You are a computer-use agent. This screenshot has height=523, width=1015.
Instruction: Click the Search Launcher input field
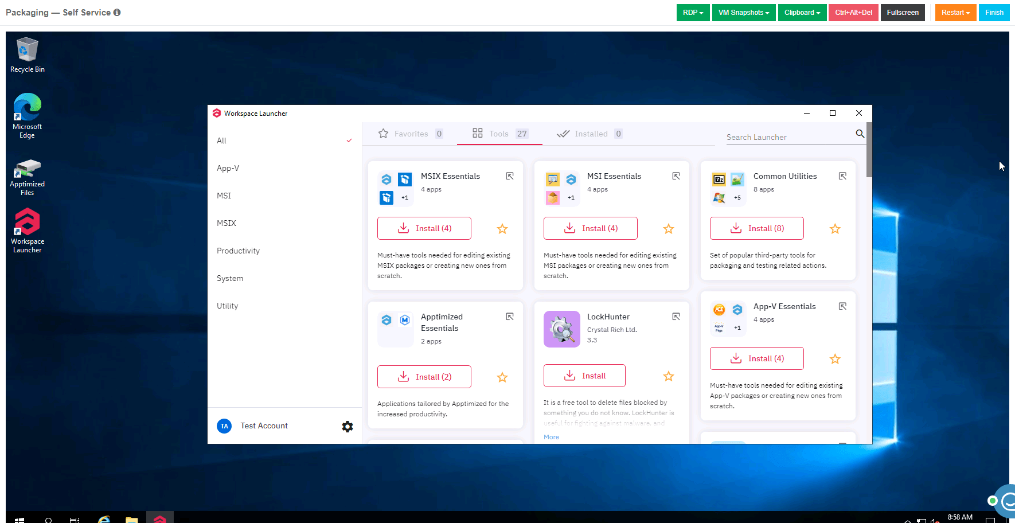click(x=788, y=137)
